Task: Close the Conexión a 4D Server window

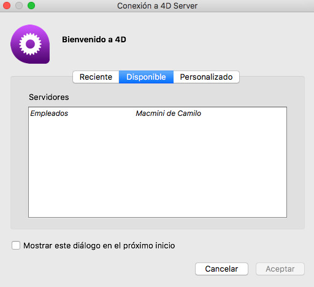Action: click(x=7, y=6)
